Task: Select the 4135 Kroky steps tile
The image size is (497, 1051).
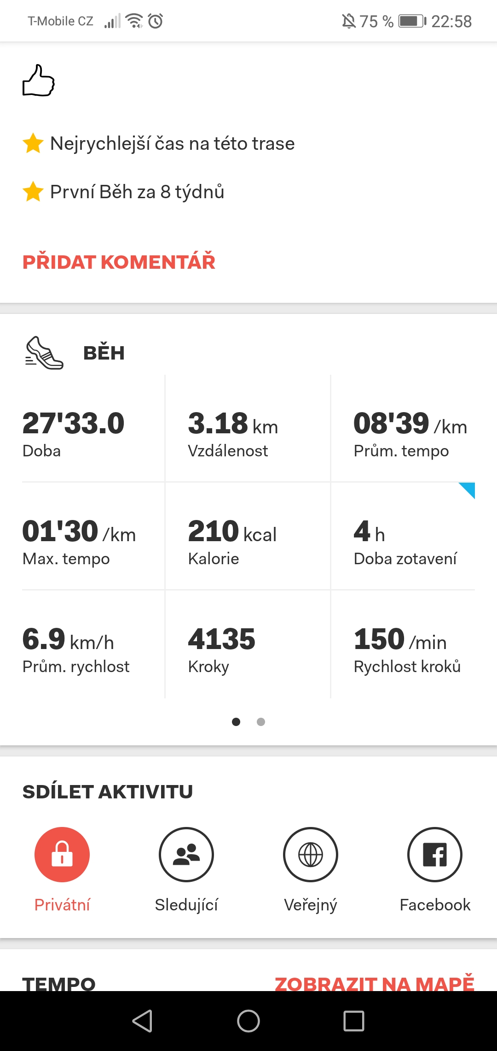Action: point(248,644)
